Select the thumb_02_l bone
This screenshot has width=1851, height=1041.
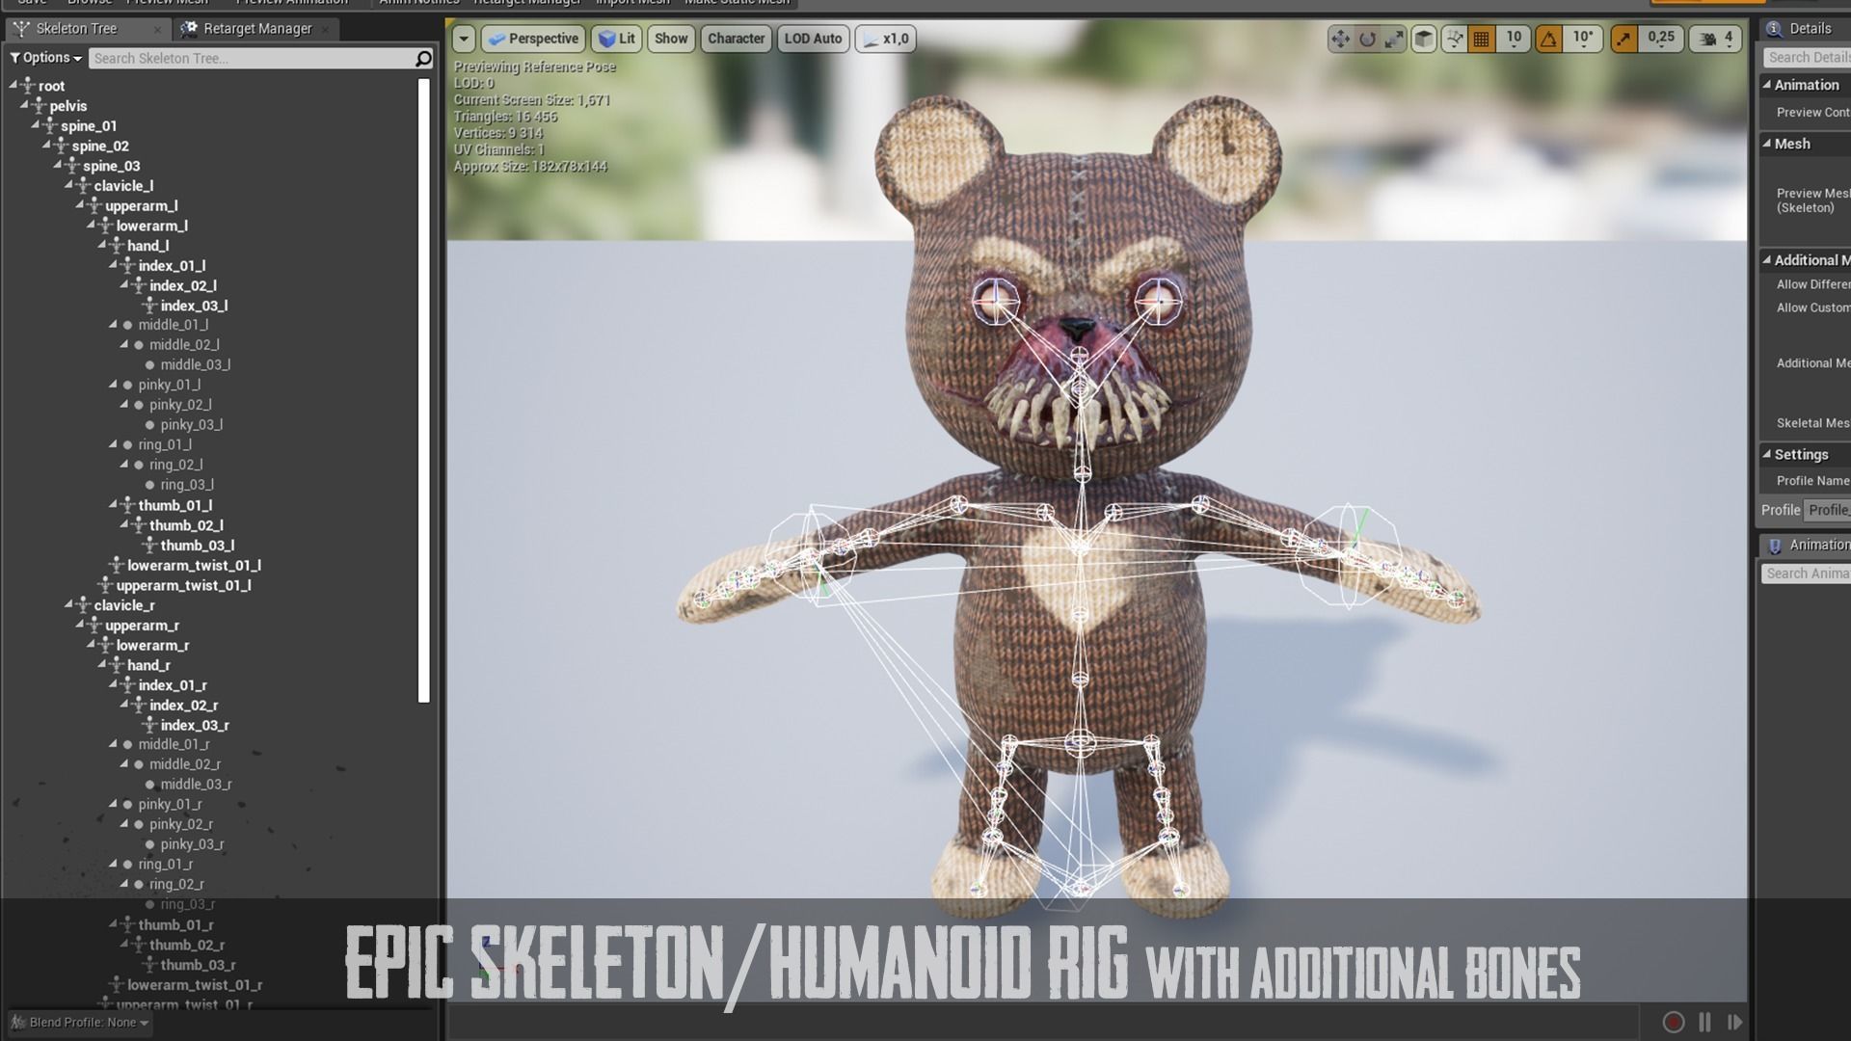186,525
